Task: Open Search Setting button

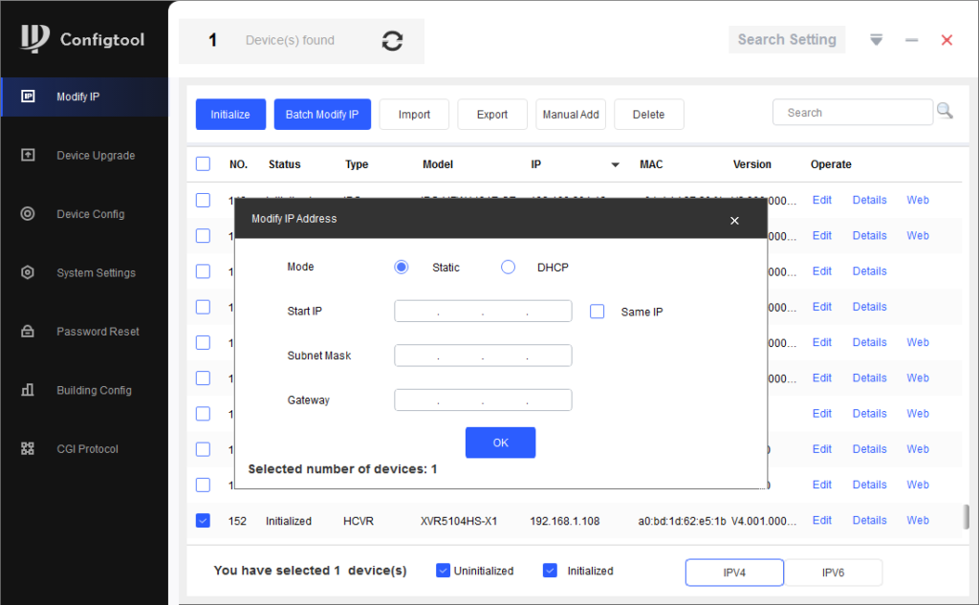Action: (787, 40)
